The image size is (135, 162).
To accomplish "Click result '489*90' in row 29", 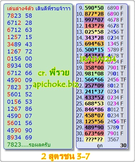I will (x=94, y=127).
